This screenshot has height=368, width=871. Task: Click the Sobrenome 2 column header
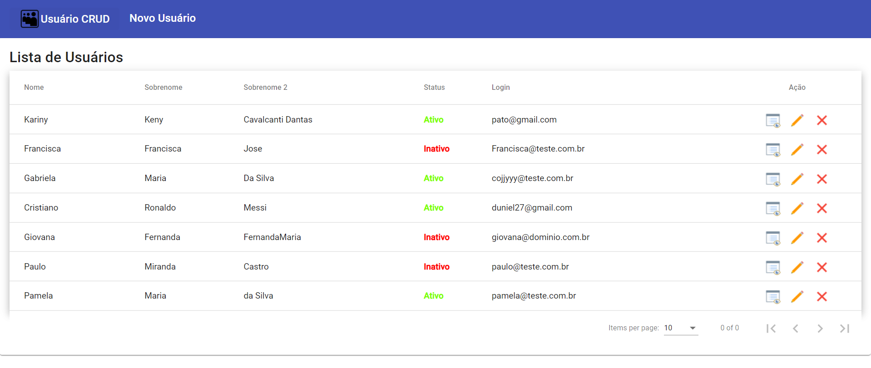pyautogui.click(x=265, y=88)
